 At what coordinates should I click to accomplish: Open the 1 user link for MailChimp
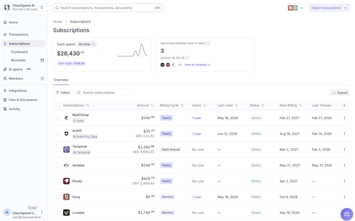point(197,118)
